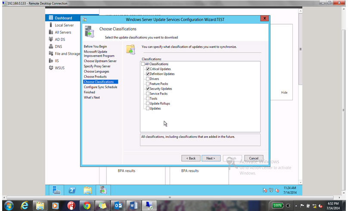
Task: Open the local Windows Start menu
Action: [9, 206]
